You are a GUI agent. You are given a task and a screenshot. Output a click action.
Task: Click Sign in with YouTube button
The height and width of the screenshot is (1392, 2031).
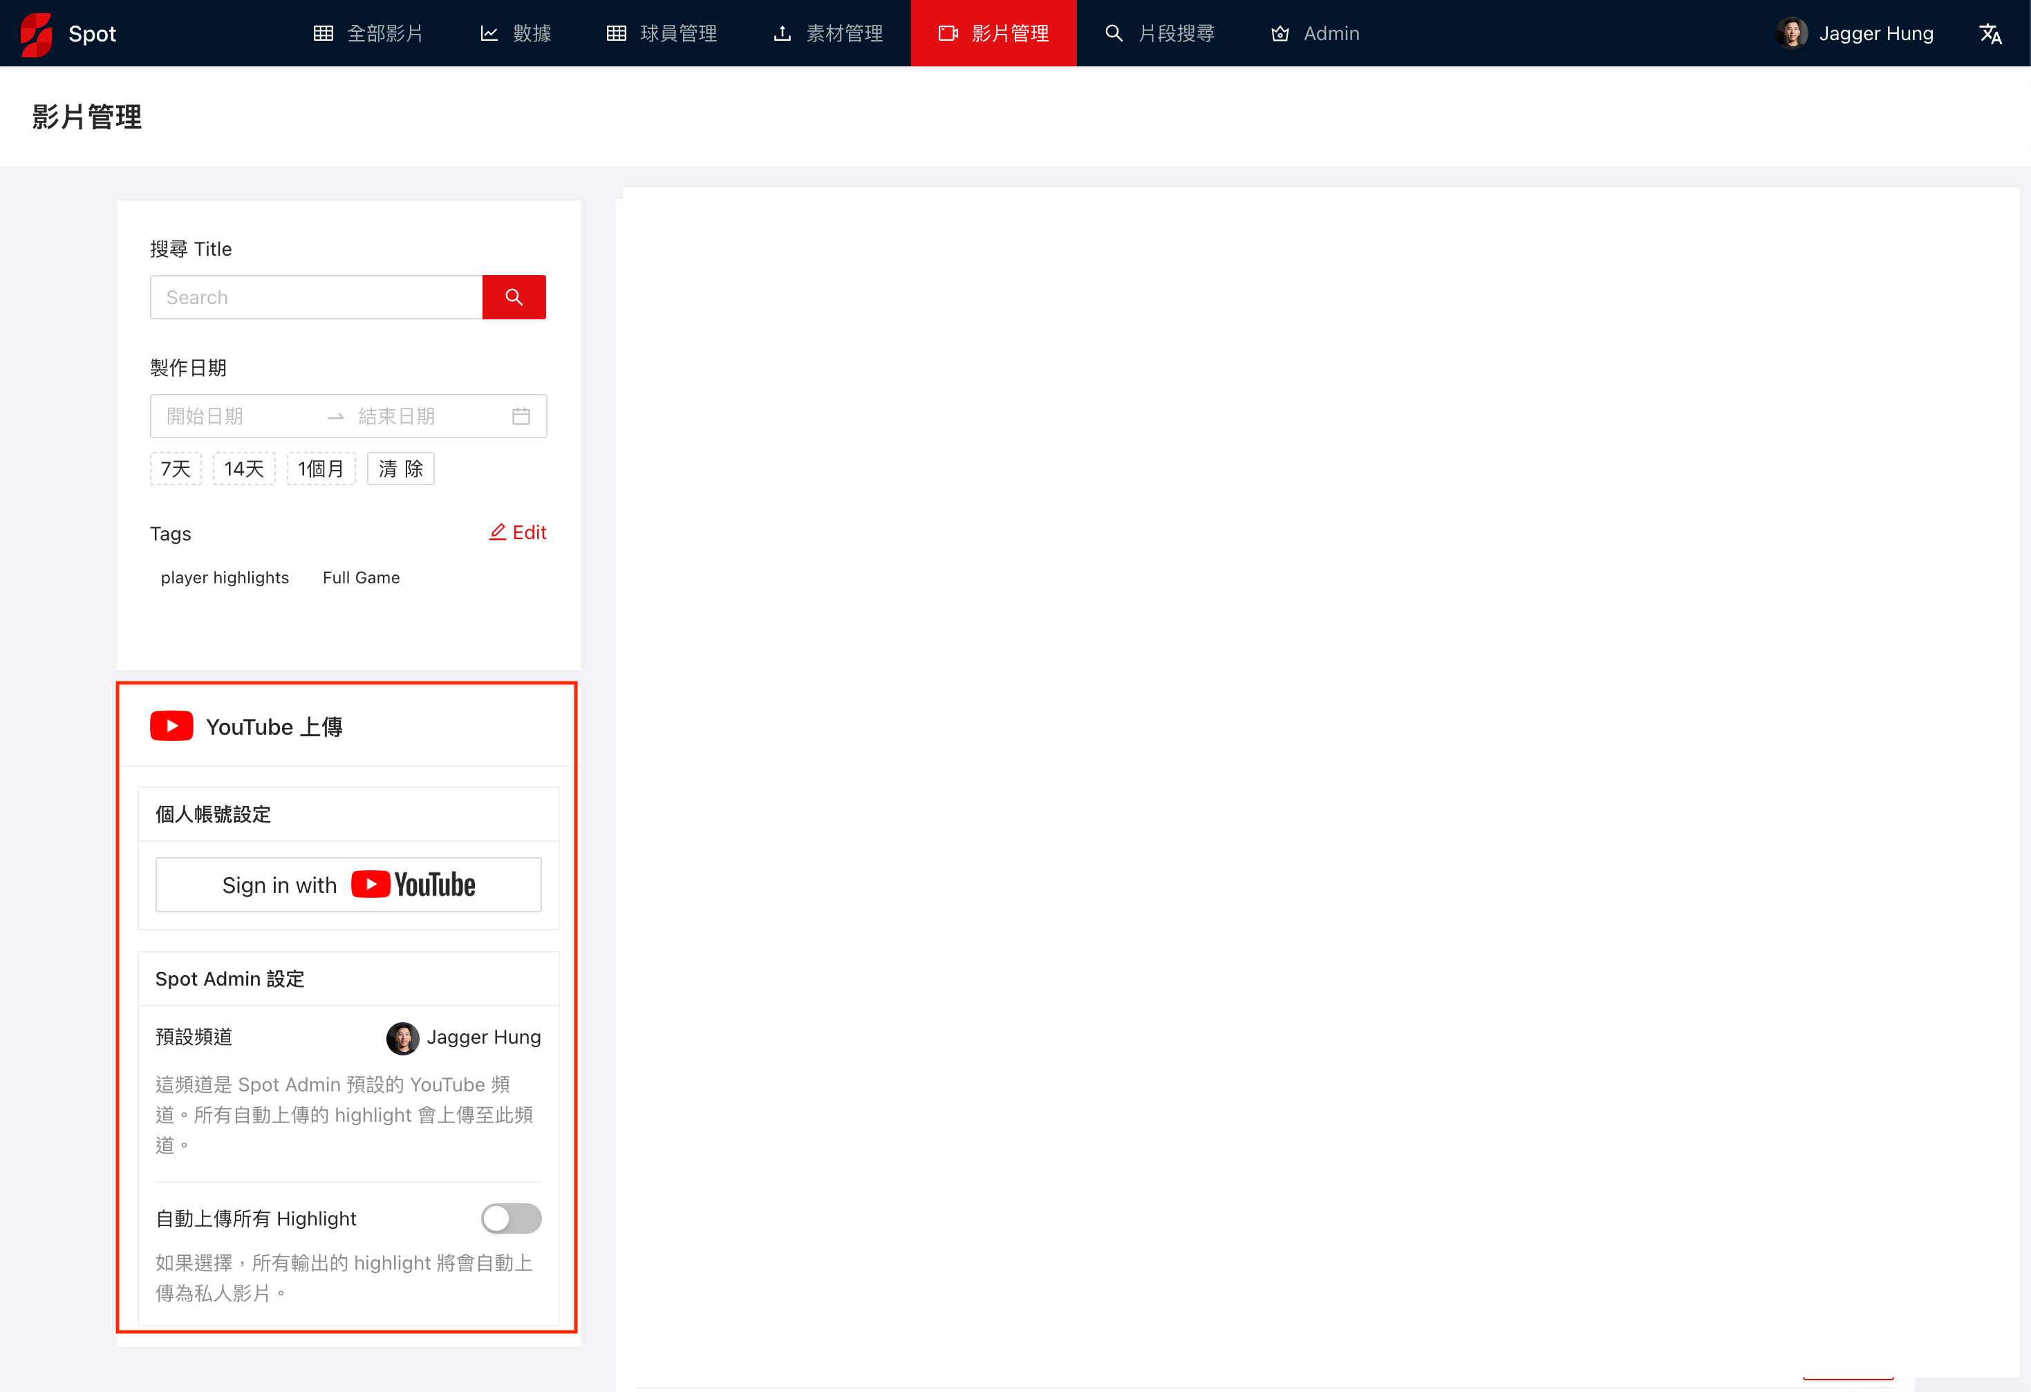(x=348, y=884)
